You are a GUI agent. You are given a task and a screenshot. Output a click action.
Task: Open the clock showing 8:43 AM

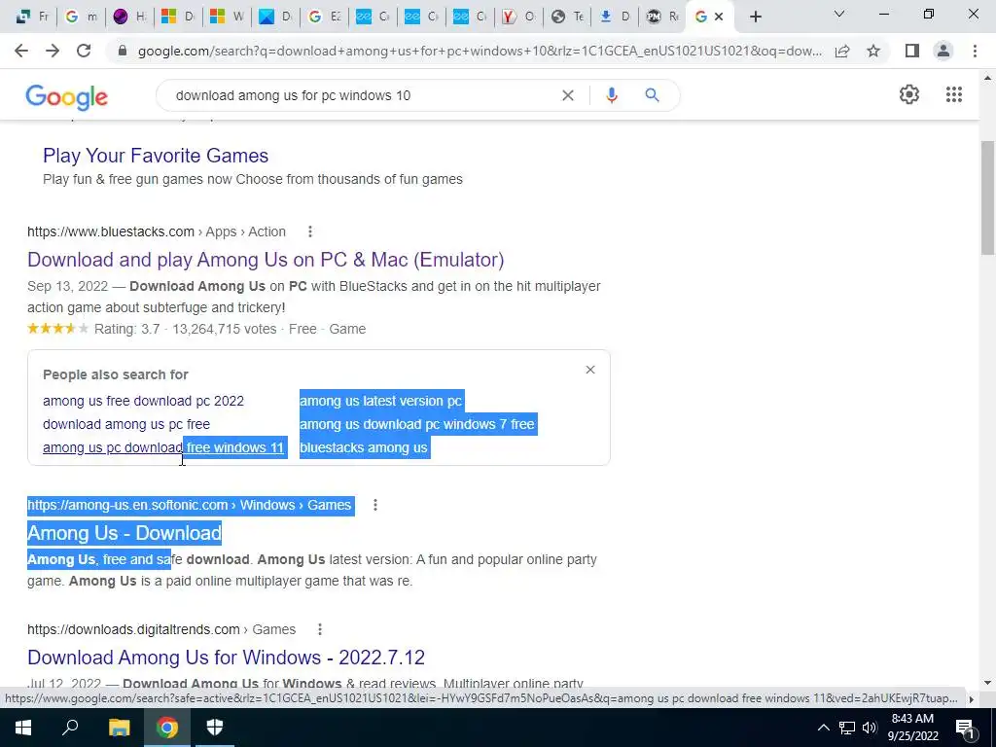(x=912, y=728)
